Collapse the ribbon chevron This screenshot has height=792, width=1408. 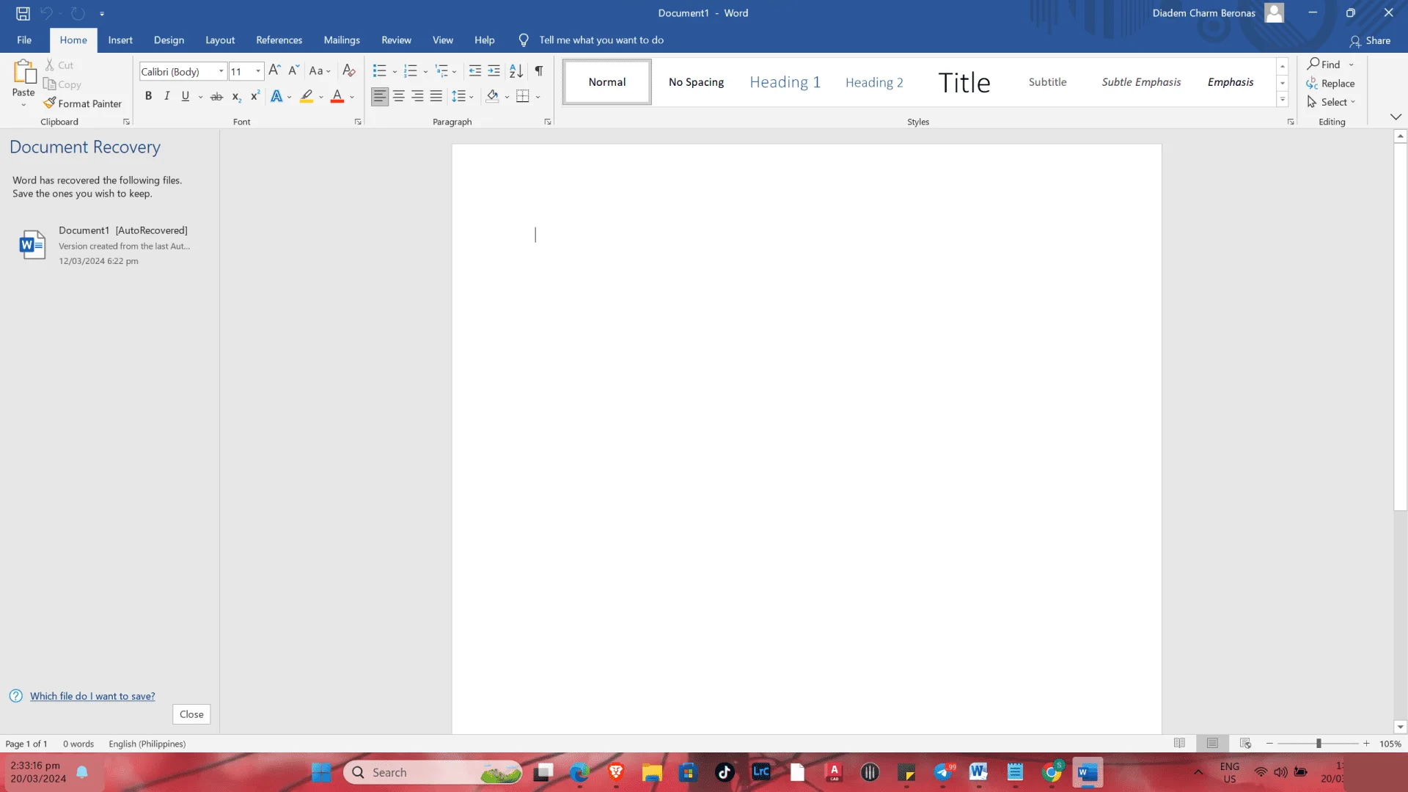(x=1396, y=117)
